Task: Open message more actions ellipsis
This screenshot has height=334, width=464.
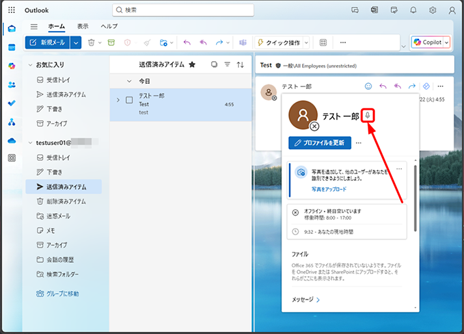Action: [441, 86]
